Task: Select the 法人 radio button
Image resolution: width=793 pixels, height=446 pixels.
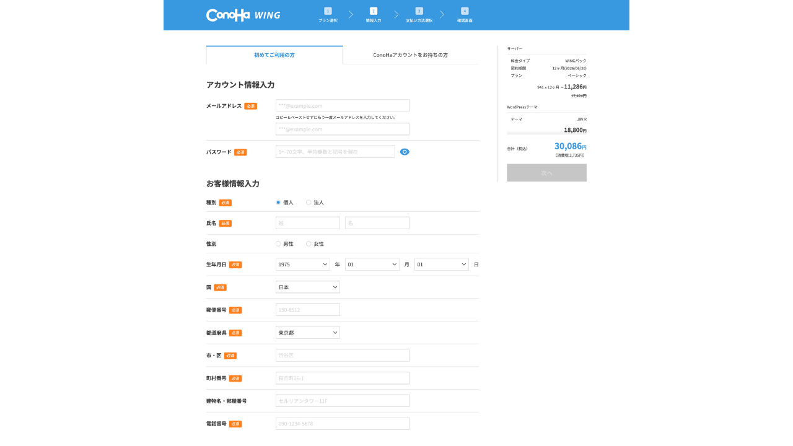Action: [x=309, y=203]
